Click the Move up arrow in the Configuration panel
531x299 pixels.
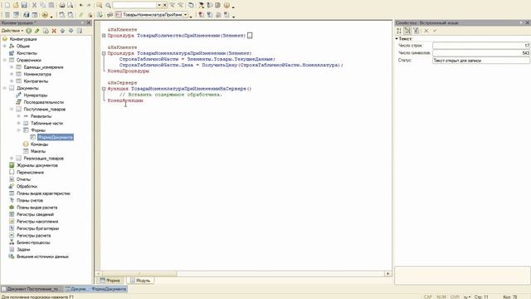point(62,31)
